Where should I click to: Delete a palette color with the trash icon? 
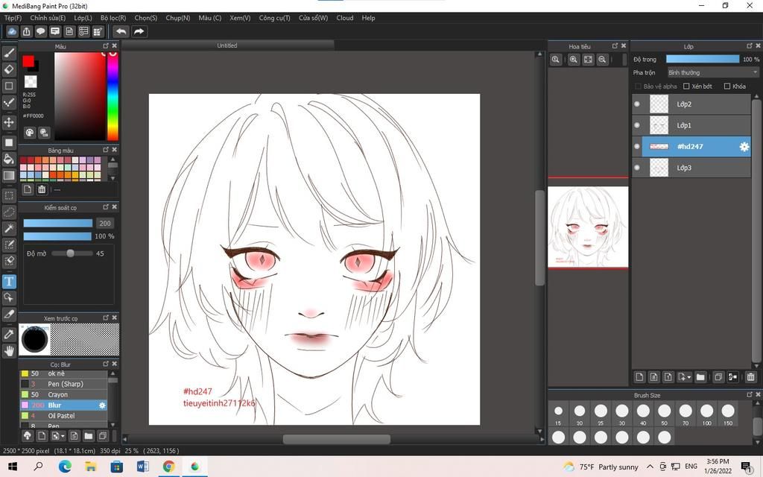click(x=42, y=189)
